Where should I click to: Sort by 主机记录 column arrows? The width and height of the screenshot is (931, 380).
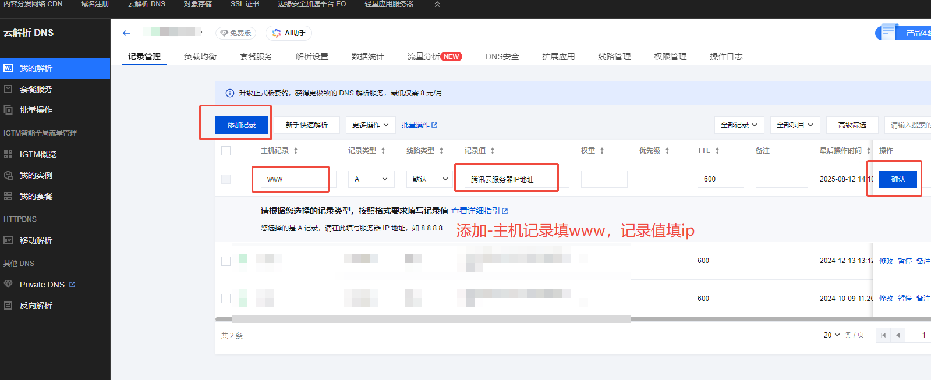[296, 151]
